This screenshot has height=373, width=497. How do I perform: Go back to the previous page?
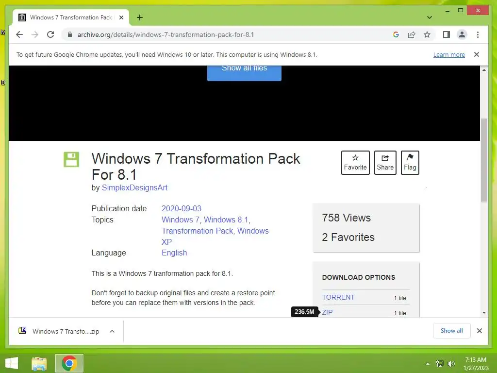[19, 34]
